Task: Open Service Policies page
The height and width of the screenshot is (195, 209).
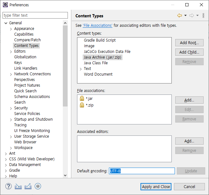Action: [27, 114]
